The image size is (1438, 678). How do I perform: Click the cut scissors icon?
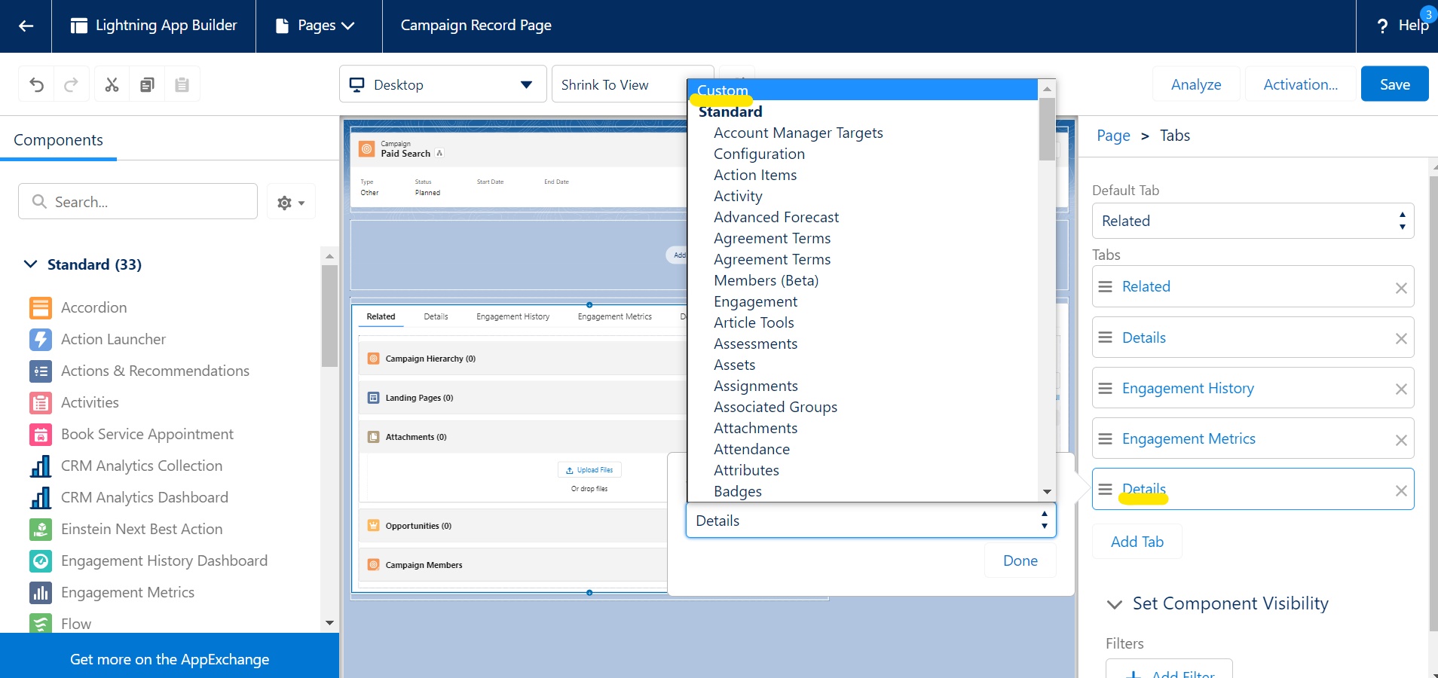tap(112, 84)
